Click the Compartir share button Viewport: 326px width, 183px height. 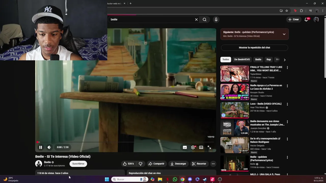[x=156, y=164]
